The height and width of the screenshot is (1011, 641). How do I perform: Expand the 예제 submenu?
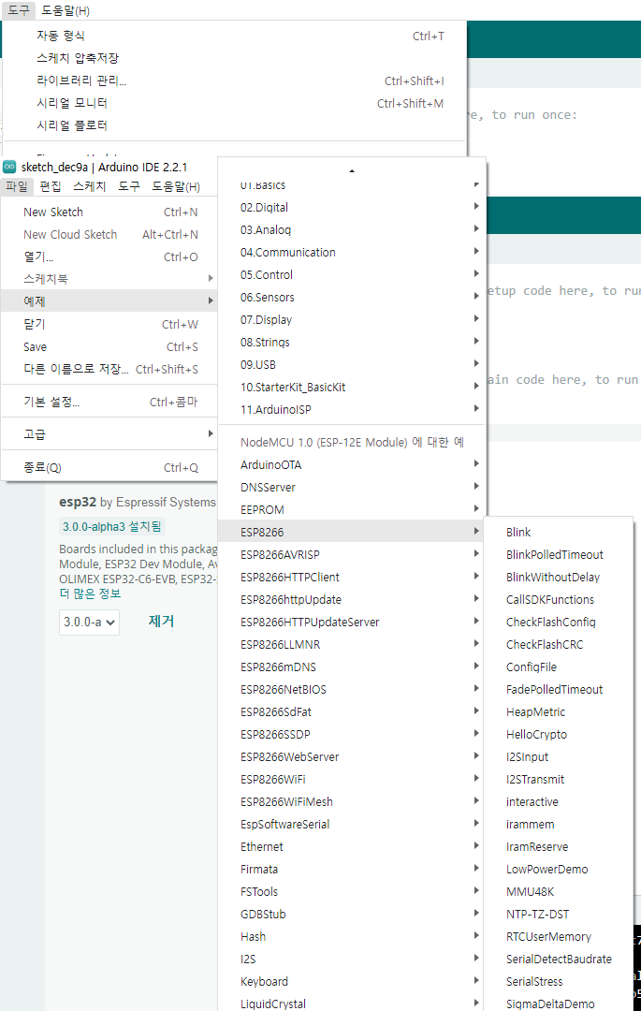coord(109,301)
